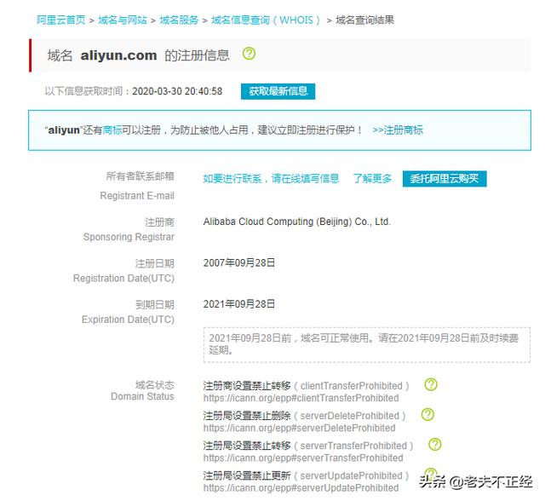Image resolution: width=545 pixels, height=501 pixels.
Task: Select the aliyun.com domain name in heading
Action: [118, 55]
